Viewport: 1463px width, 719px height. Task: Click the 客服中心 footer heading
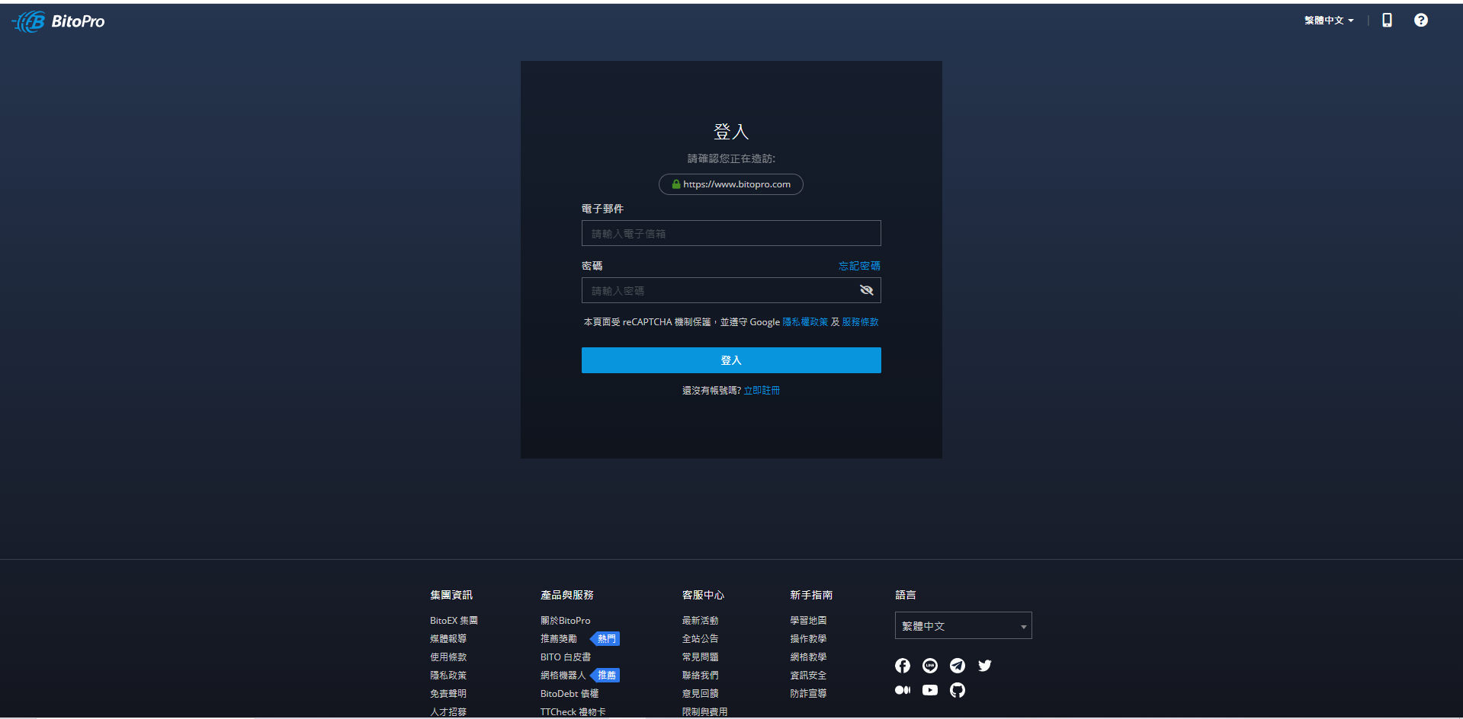704,595
